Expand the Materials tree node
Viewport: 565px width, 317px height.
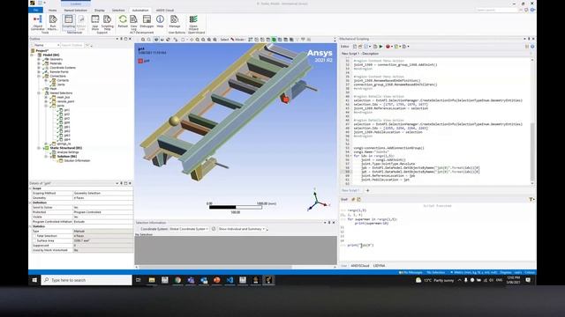[x=39, y=63]
